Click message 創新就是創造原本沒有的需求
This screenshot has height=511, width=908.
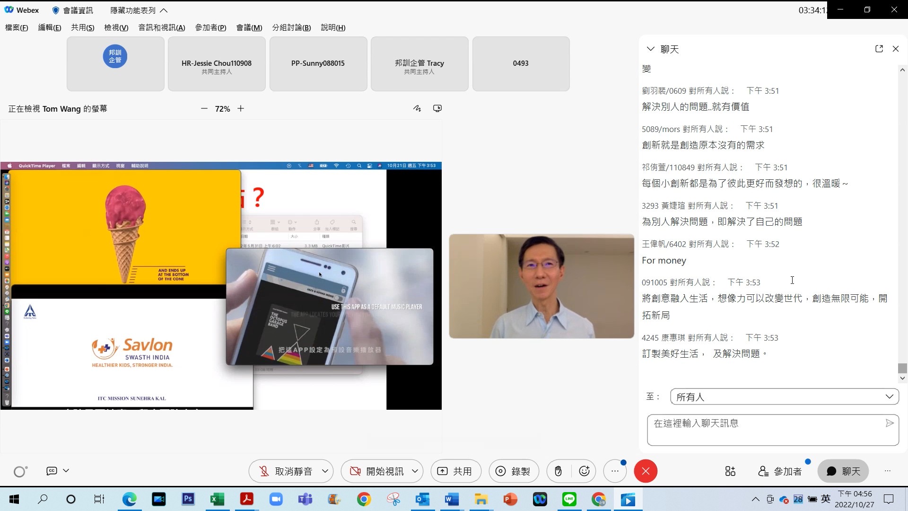pos(703,145)
